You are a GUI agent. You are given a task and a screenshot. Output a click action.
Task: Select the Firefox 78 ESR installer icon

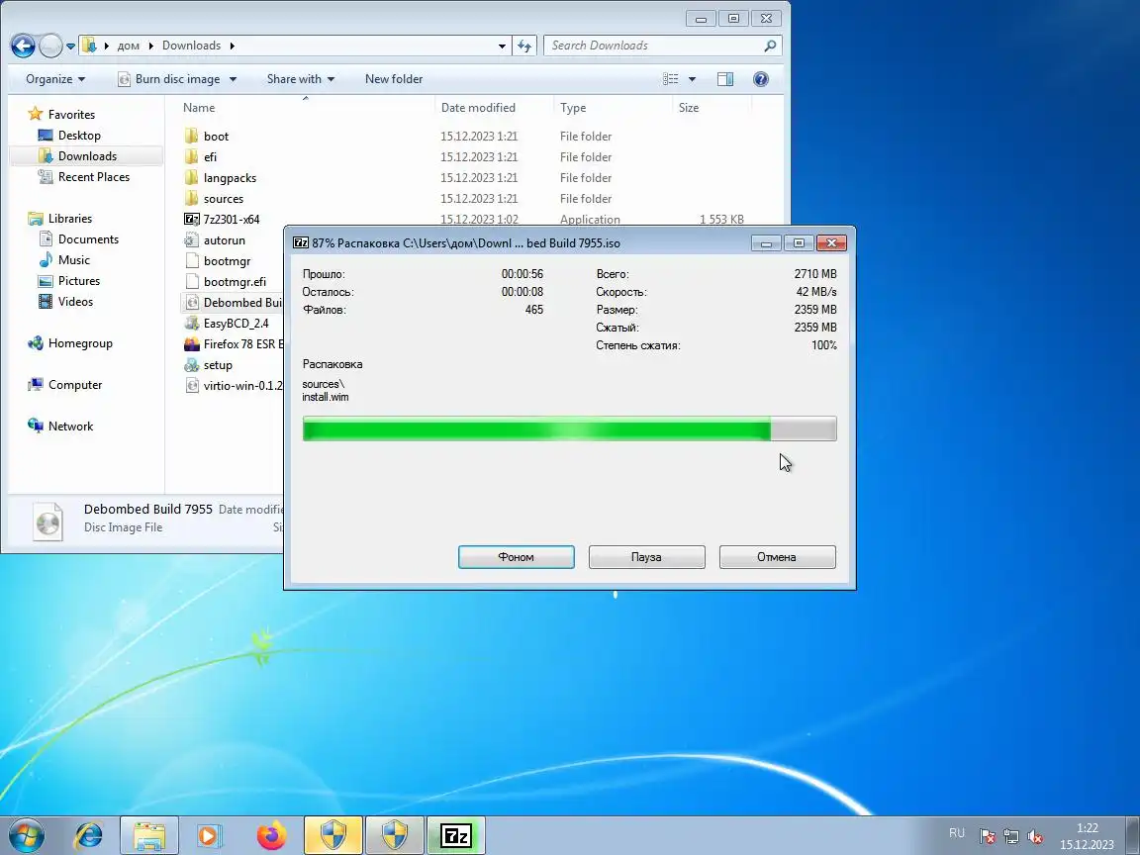point(192,344)
